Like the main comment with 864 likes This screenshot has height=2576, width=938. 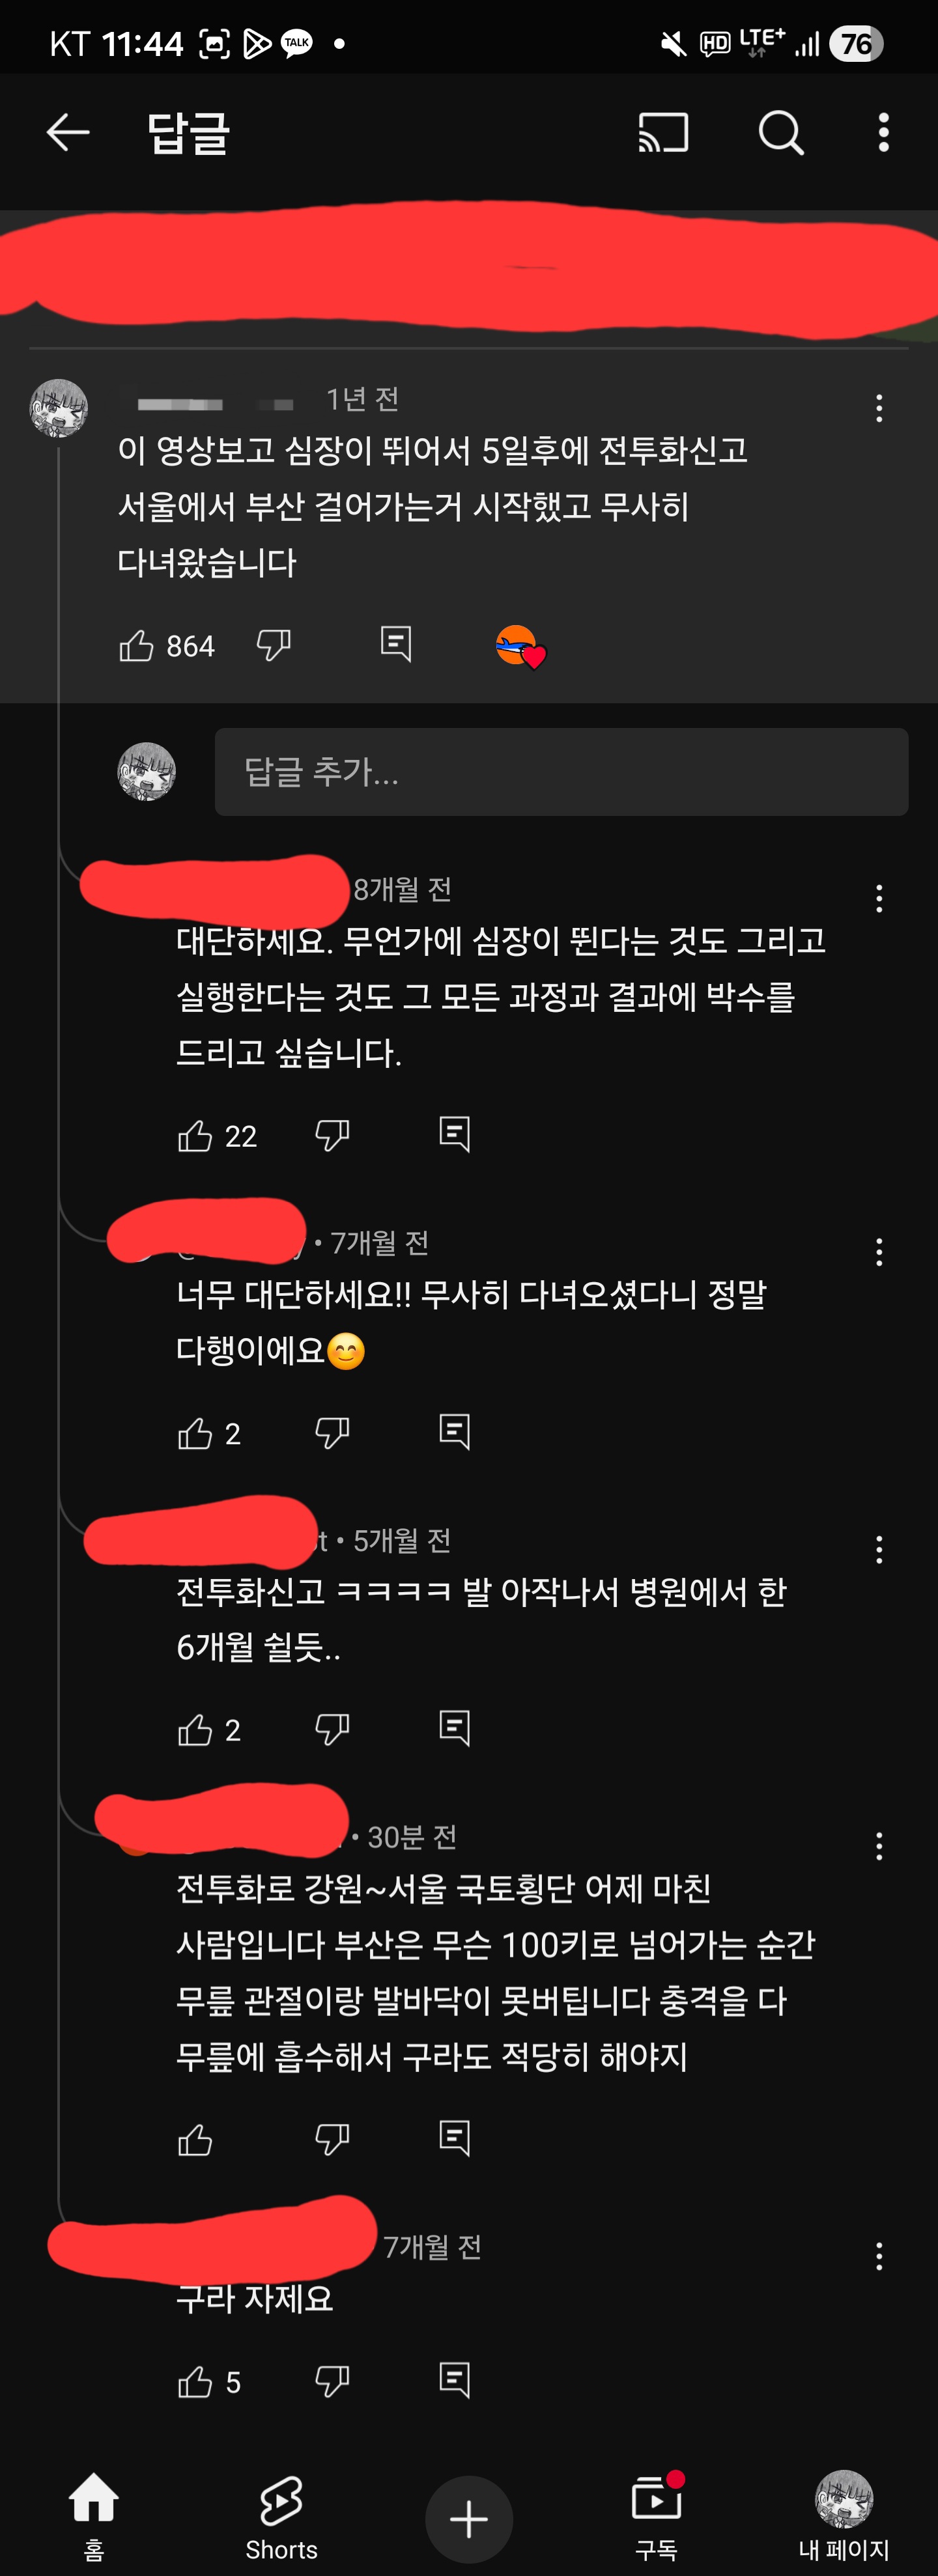(136, 645)
